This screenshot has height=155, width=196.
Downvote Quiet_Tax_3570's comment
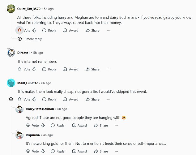[35, 30]
